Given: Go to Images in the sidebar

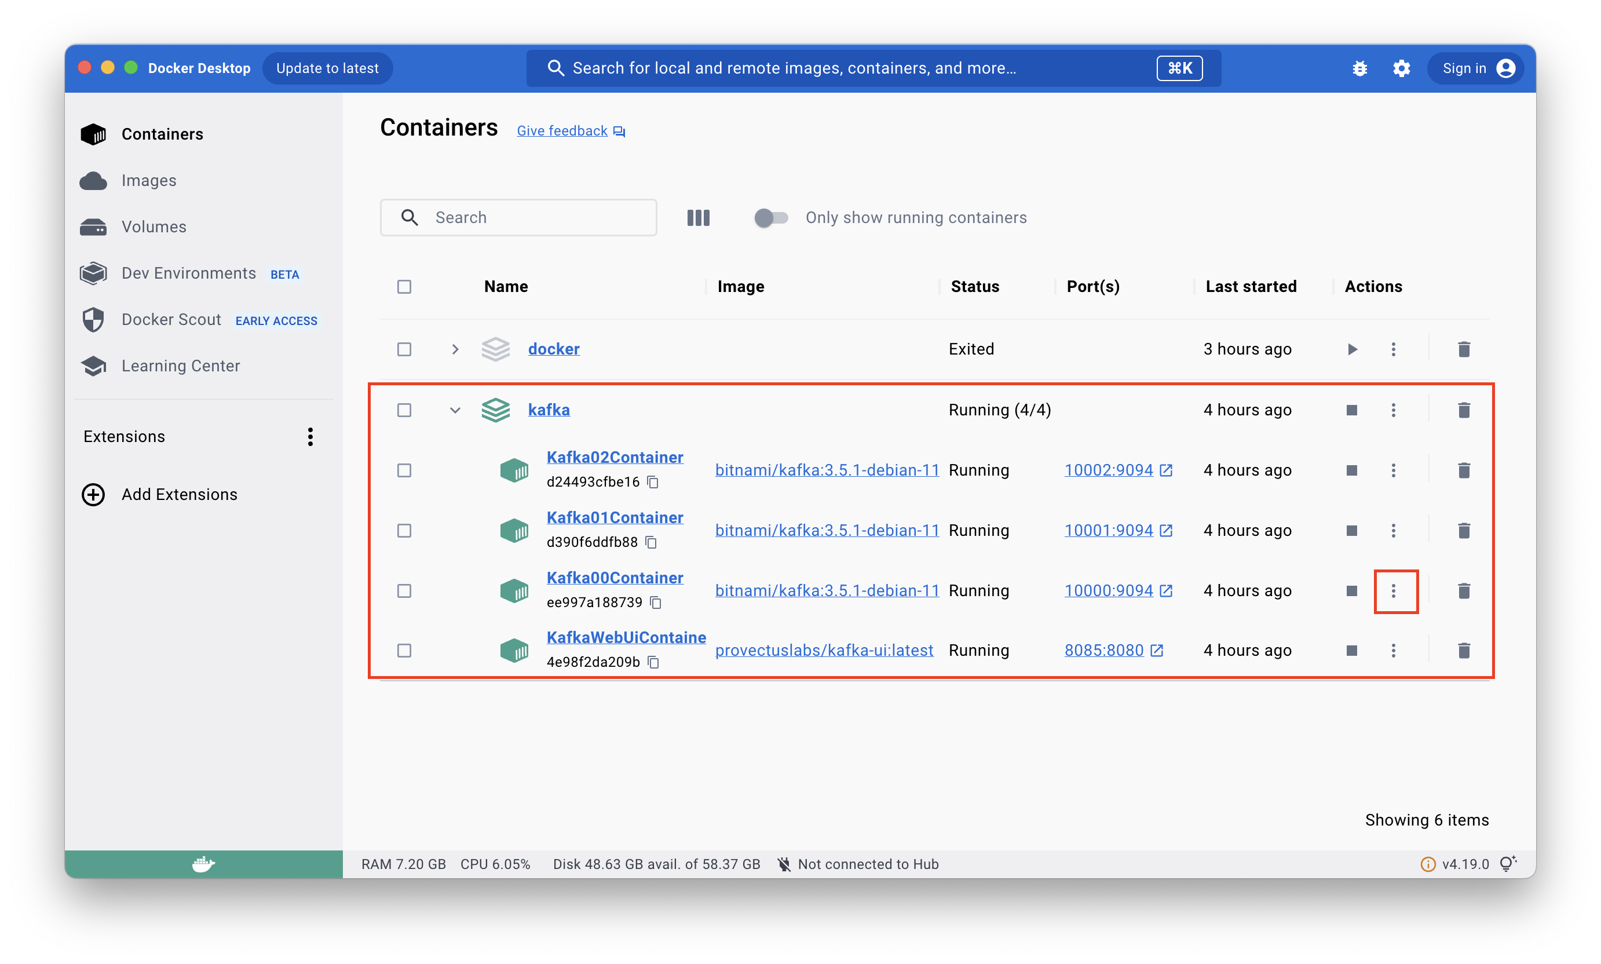Looking at the screenshot, I should coord(149,181).
